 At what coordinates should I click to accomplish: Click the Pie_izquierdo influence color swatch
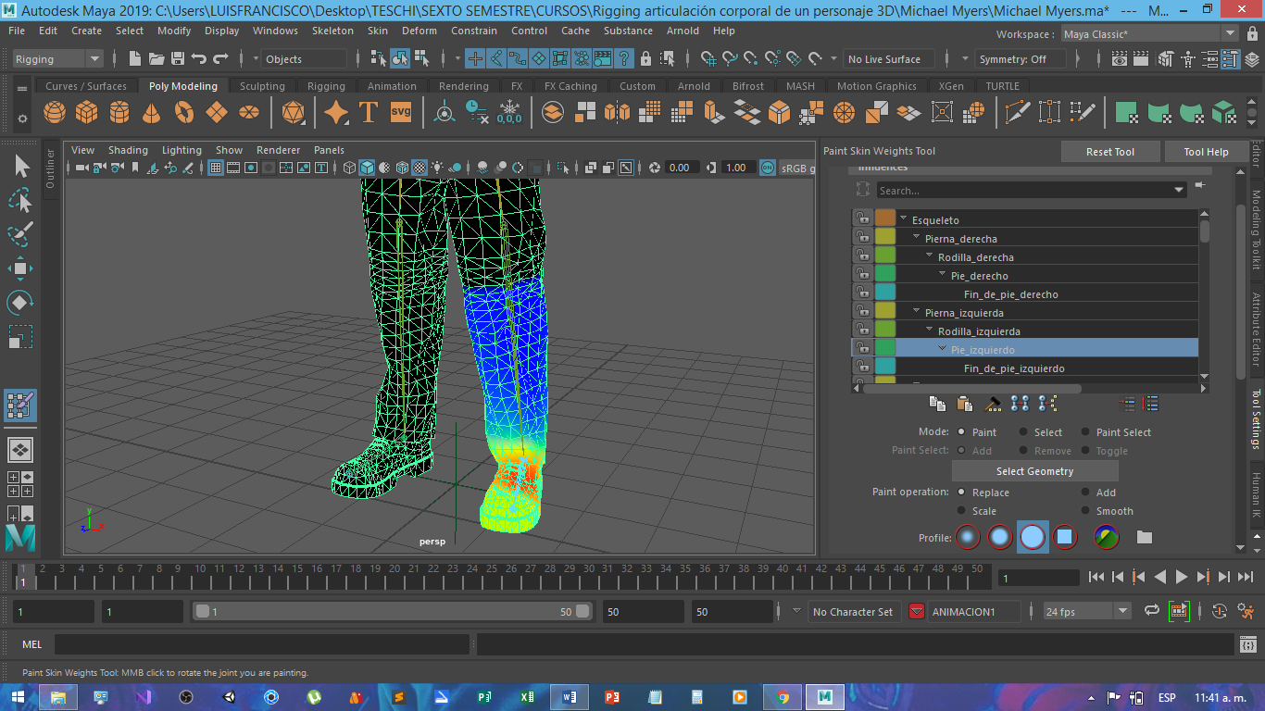click(885, 349)
